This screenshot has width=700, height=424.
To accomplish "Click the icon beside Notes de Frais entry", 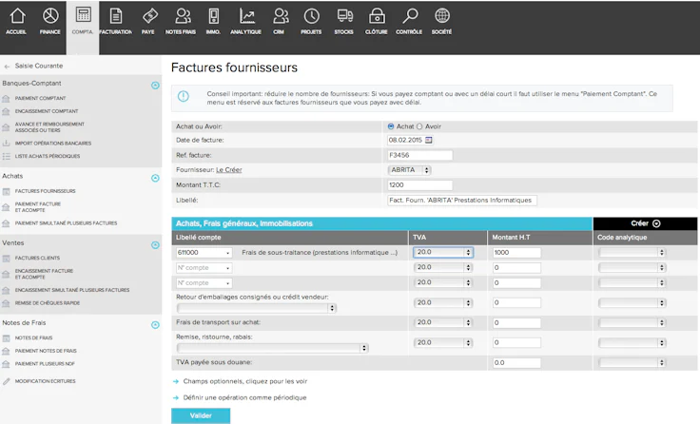I will tap(7, 337).
